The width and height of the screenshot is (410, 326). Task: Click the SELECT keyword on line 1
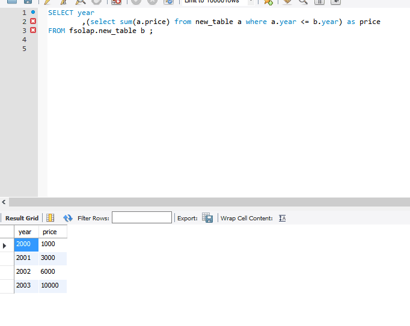[x=61, y=13]
